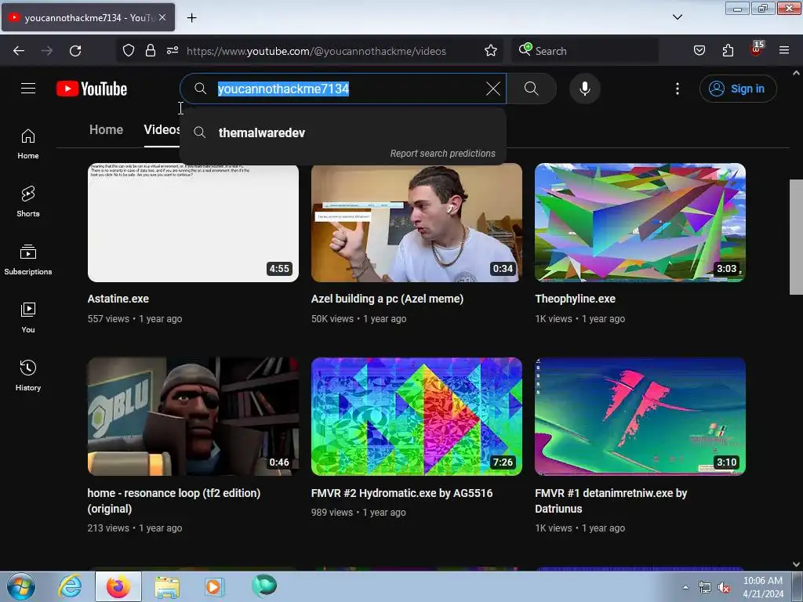
Task: Click the FMVR #1 detanimretniw.exe by Datriunus title
Action: pyautogui.click(x=611, y=501)
